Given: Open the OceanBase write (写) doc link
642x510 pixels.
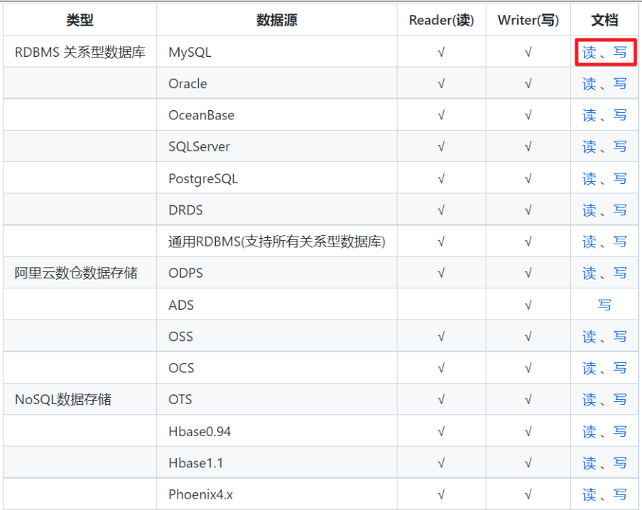Looking at the screenshot, I should [620, 116].
